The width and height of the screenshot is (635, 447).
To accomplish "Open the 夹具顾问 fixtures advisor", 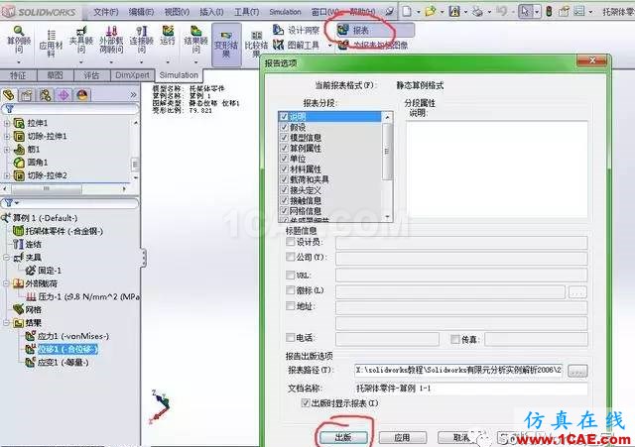I will coord(81,41).
